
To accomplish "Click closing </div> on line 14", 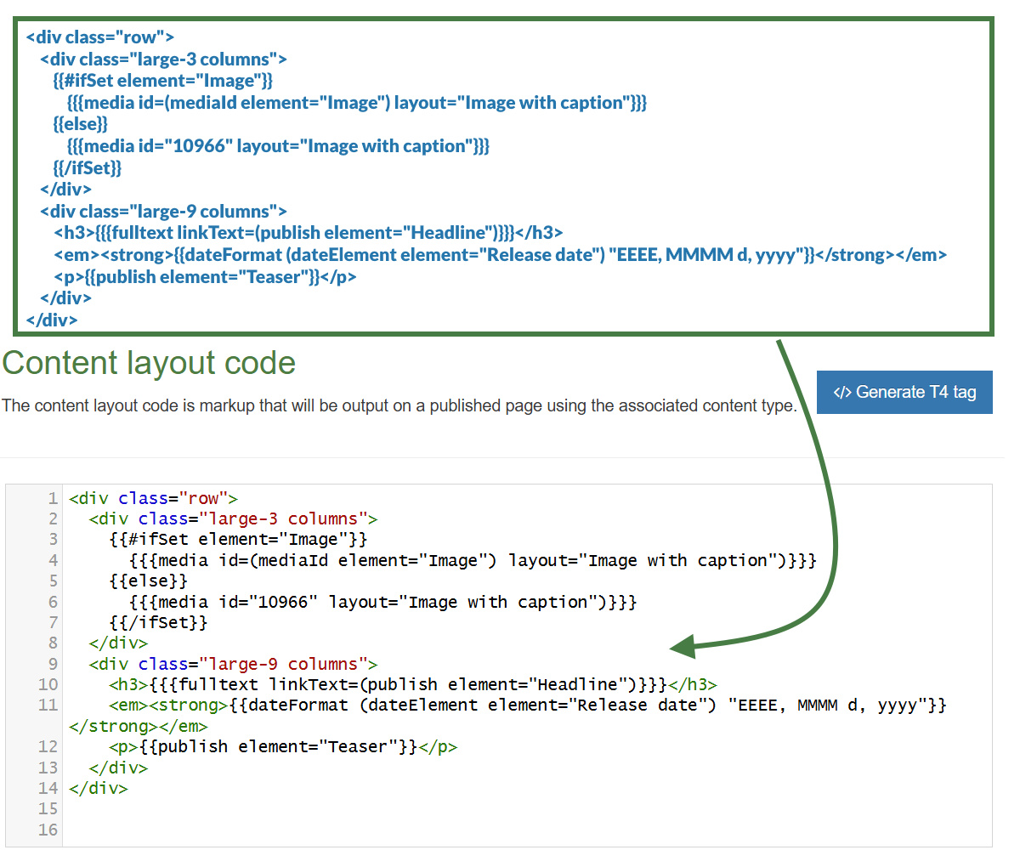I will point(99,788).
